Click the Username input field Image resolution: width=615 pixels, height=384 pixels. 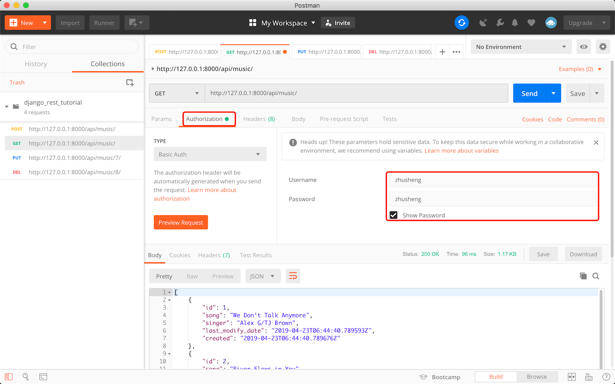click(493, 180)
